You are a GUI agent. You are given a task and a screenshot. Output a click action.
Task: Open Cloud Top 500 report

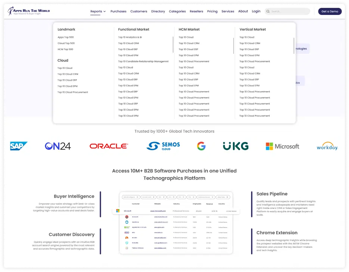[x=66, y=43]
